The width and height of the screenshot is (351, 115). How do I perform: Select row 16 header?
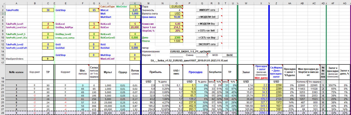point(2,59)
